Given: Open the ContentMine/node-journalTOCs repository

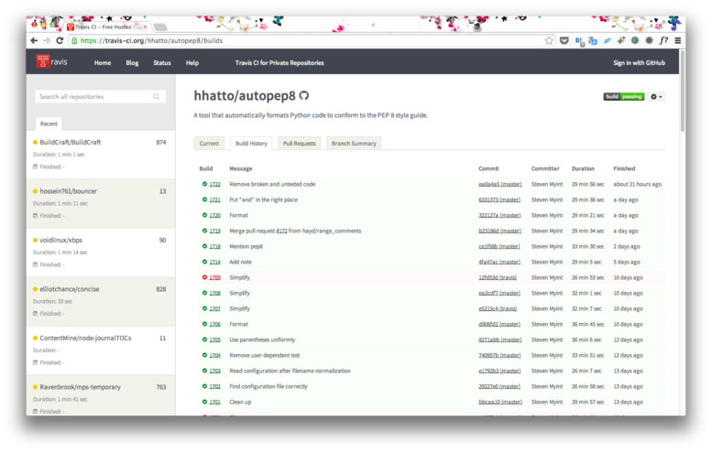Looking at the screenshot, I should point(85,339).
